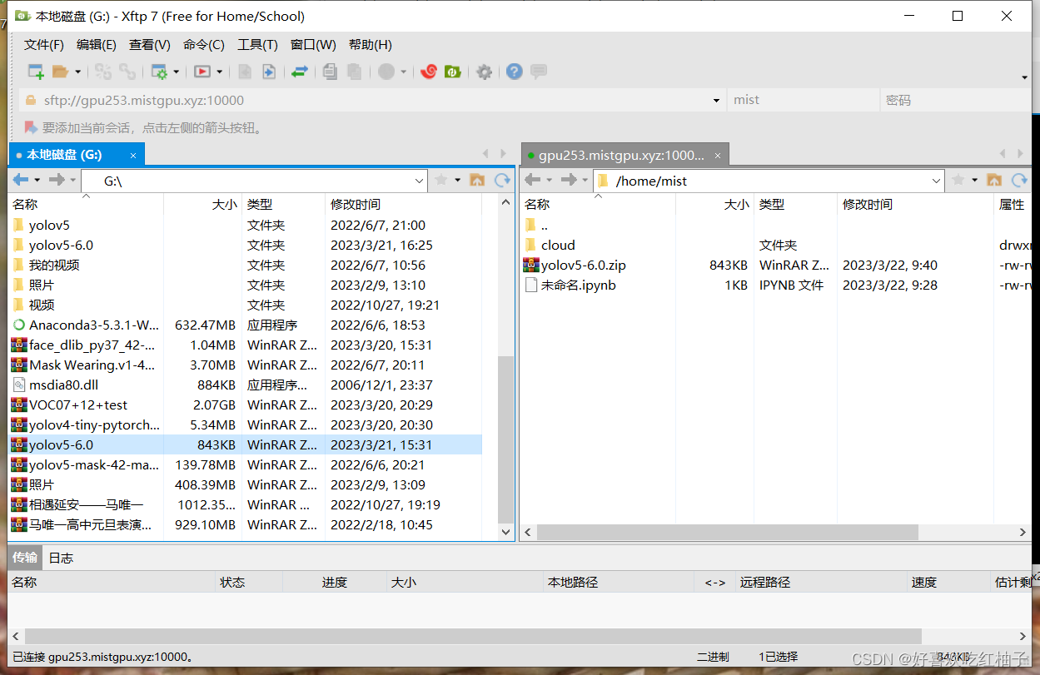
Task: Open the 命令(C) menu
Action: point(204,45)
